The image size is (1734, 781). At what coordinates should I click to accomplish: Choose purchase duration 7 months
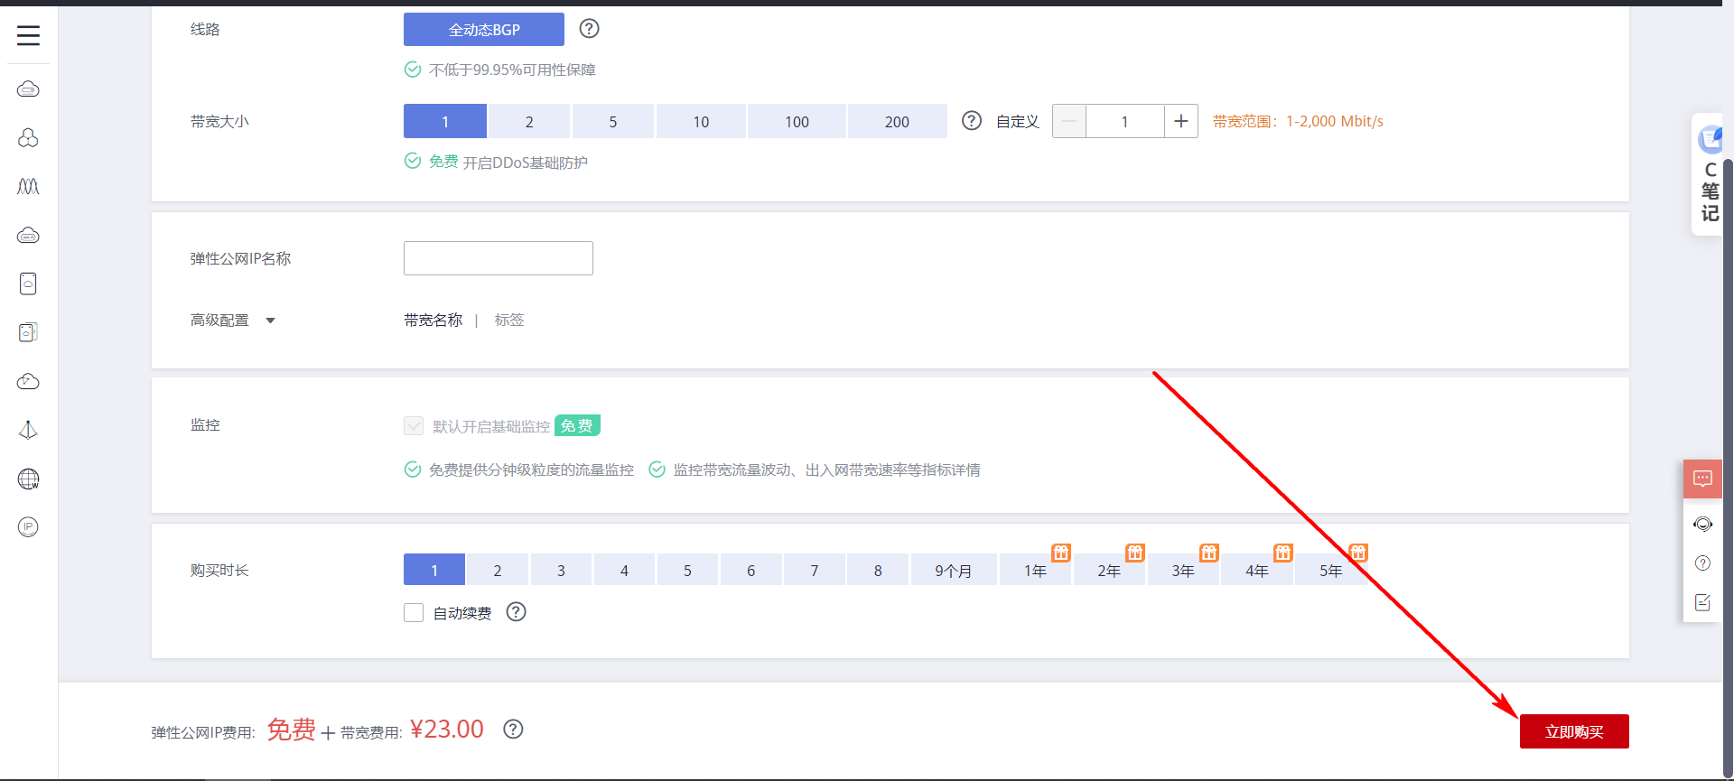coord(815,570)
